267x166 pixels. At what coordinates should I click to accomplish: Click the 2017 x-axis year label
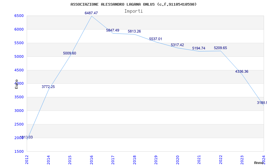point(113,160)
